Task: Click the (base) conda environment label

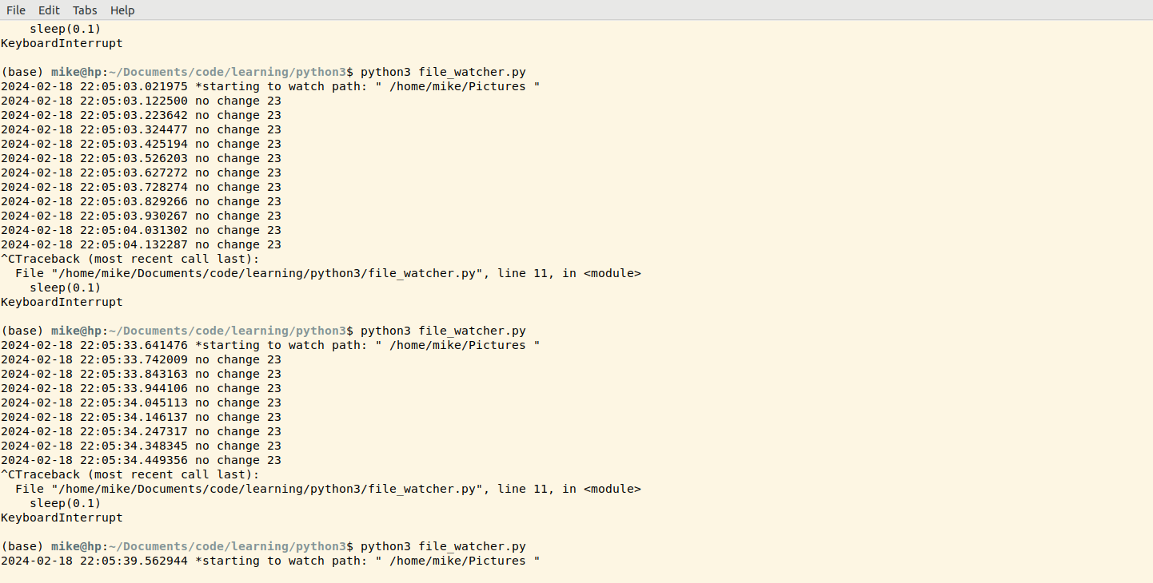Action: [x=22, y=546]
